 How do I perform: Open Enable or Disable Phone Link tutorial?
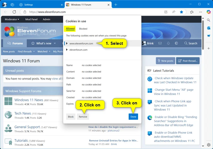tap(174, 137)
